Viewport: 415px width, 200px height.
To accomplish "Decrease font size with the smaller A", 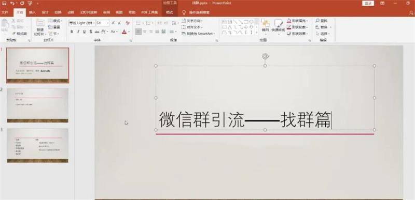I will [120, 23].
